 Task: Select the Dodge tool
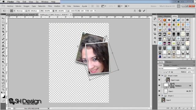tap(3, 62)
